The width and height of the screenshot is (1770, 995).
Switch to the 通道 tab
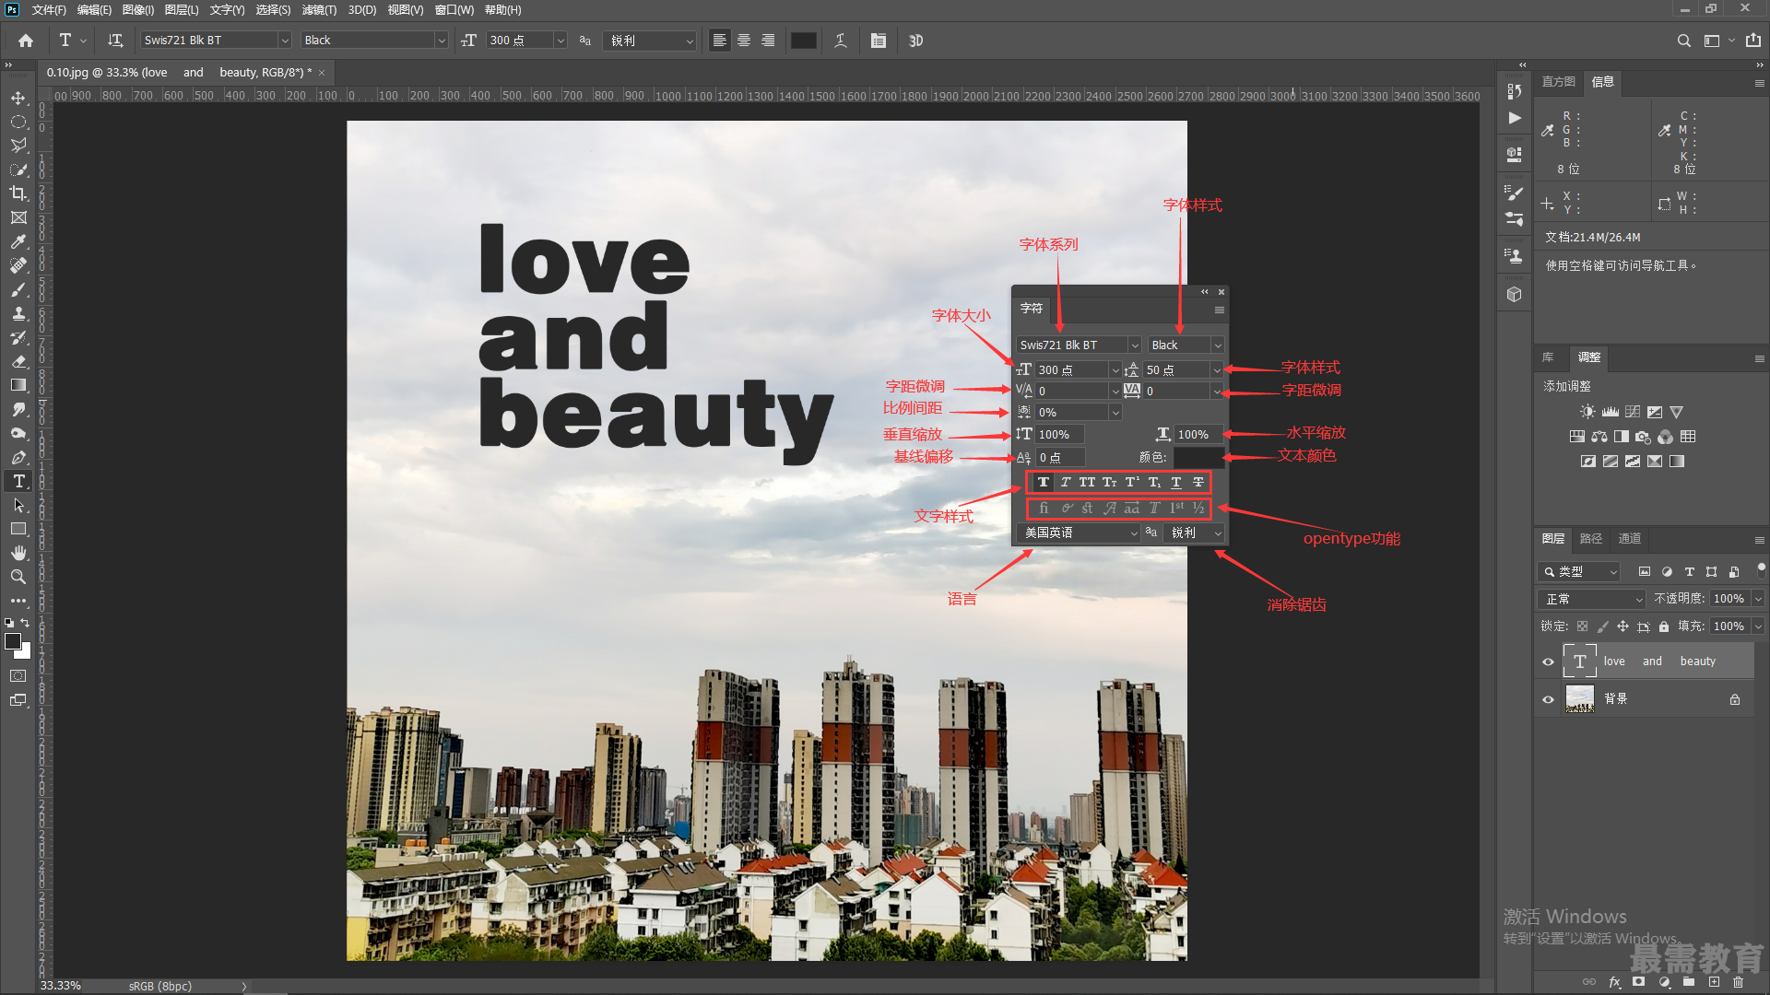[x=1630, y=539]
